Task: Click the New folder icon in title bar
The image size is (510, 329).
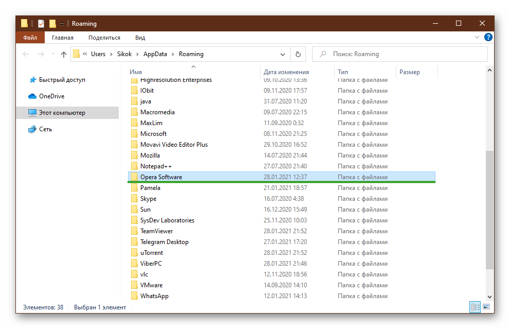Action: tap(52, 24)
